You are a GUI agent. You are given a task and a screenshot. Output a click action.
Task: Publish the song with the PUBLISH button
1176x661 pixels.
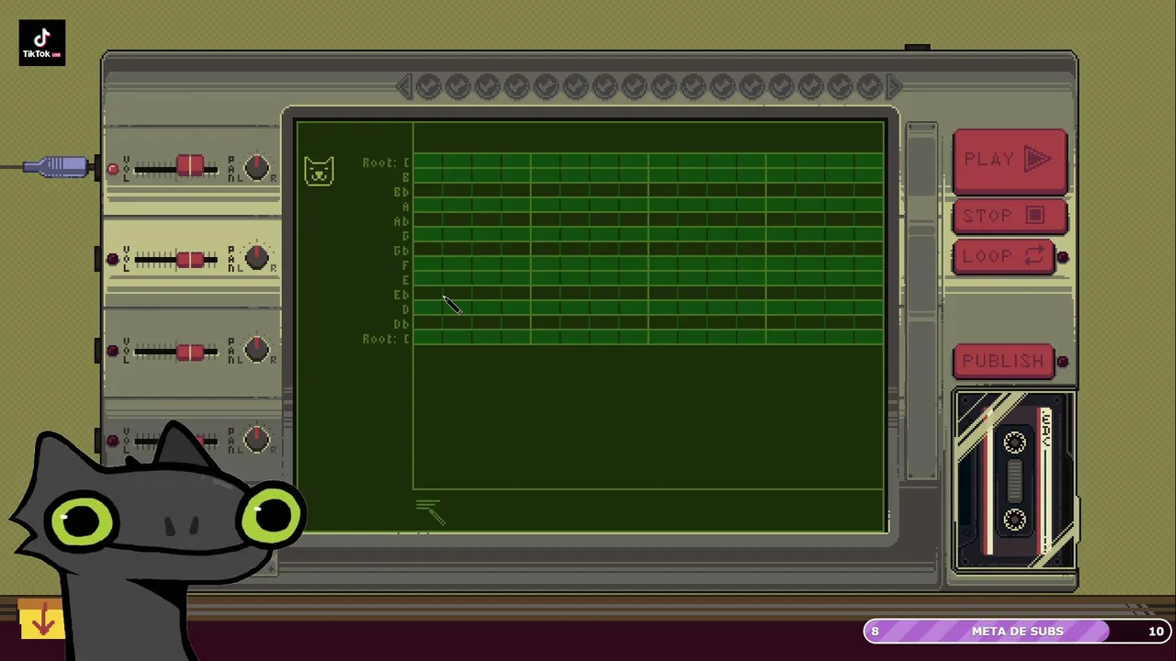click(1004, 361)
